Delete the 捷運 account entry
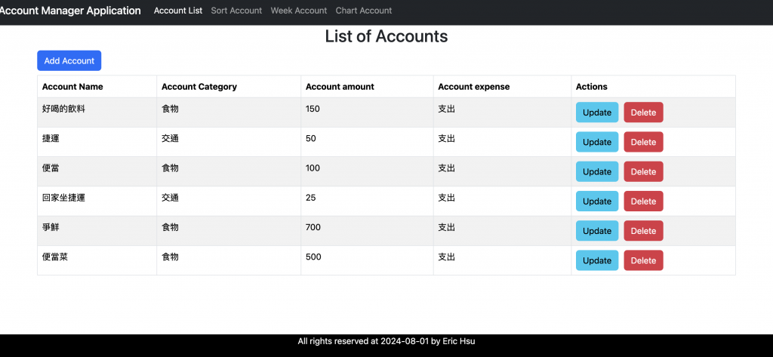 (643, 142)
